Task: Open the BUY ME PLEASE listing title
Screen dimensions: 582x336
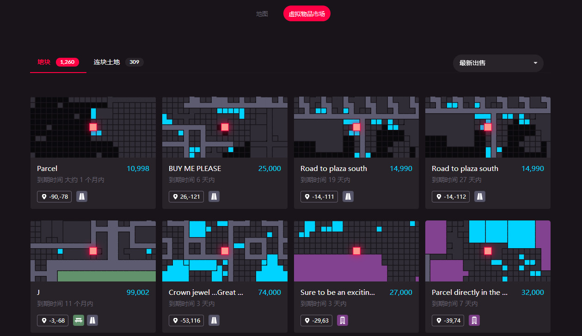Action: tap(195, 168)
